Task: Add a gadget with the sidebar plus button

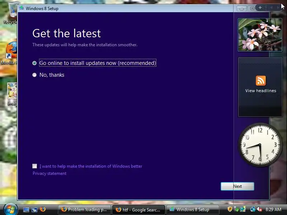Action: click(260, 8)
